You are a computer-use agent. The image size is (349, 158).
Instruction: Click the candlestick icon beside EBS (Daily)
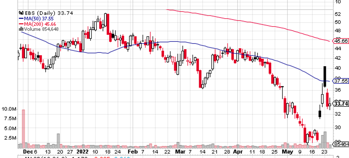click(22, 13)
